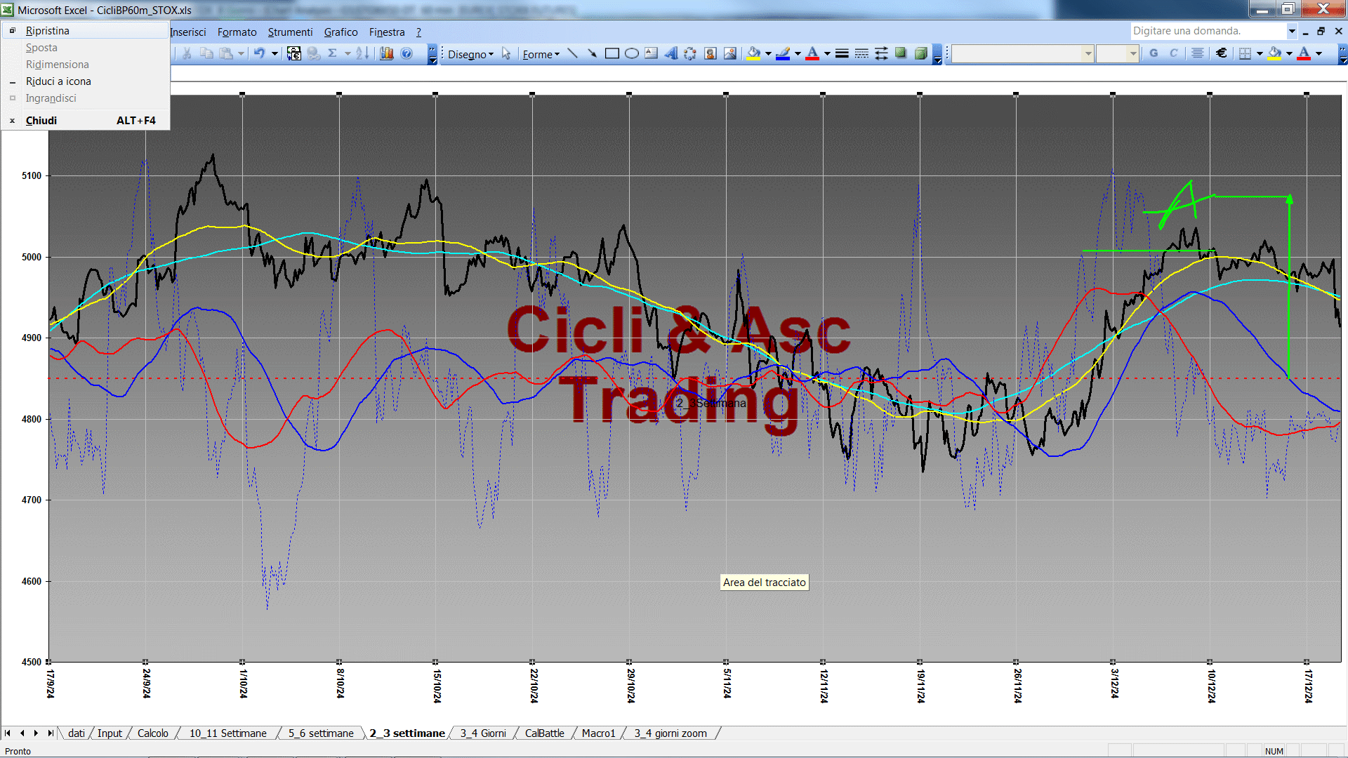This screenshot has width=1348, height=758.
Task: Insert Picture from File icon
Action: [729, 53]
